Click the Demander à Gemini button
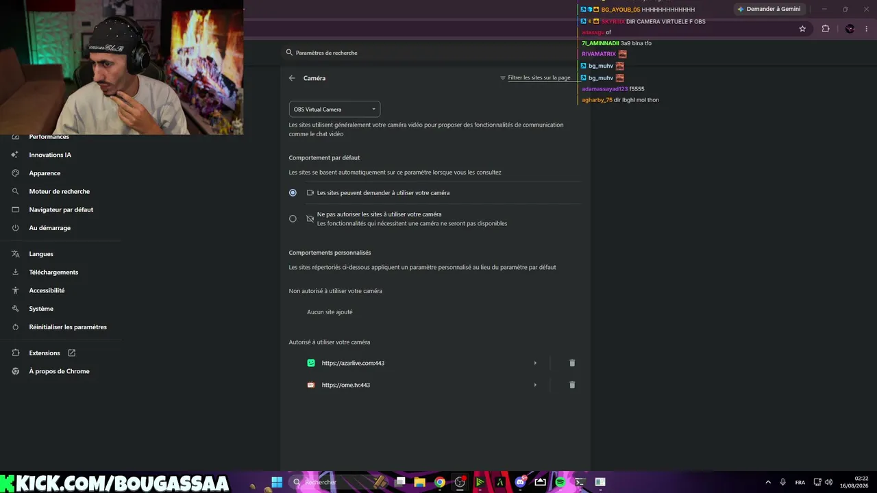The width and height of the screenshot is (877, 493). point(768,9)
